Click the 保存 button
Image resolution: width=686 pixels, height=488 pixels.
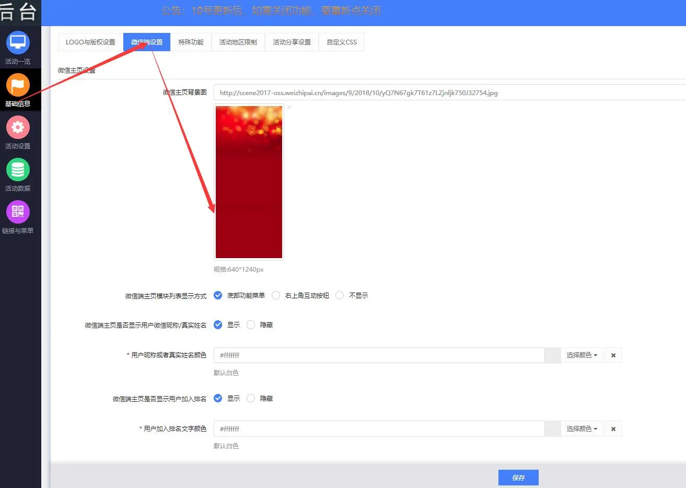[x=518, y=478]
